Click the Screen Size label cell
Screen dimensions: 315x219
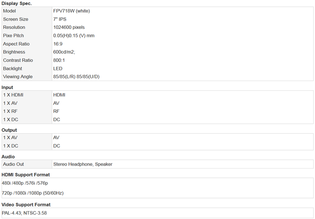(x=27, y=19)
